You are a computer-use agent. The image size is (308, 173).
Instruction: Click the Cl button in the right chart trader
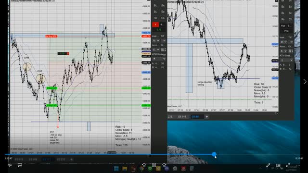click(x=290, y=19)
